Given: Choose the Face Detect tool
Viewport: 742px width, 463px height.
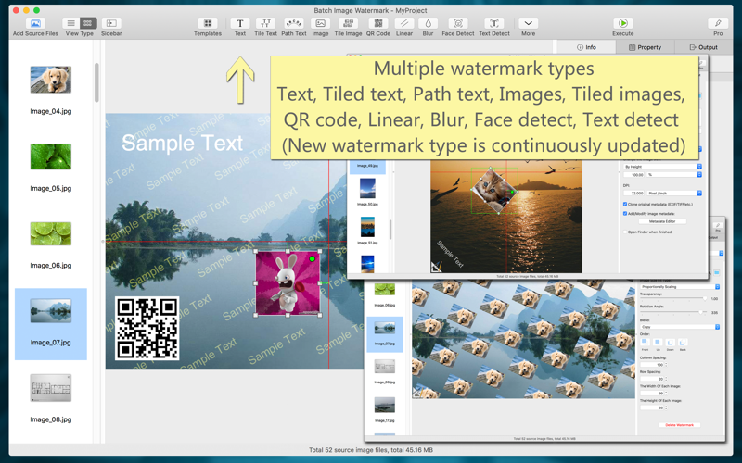Looking at the screenshot, I should point(457,23).
